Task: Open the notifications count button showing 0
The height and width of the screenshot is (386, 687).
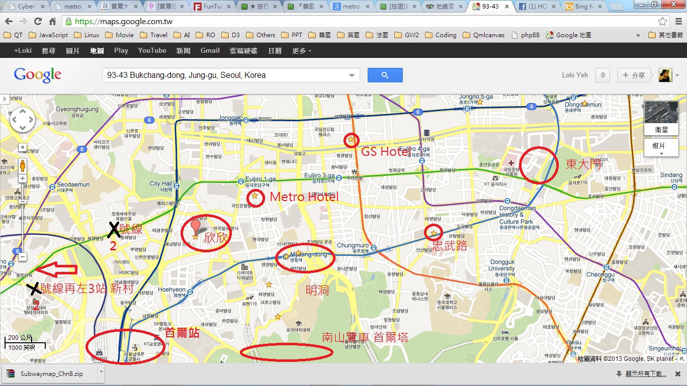Action: [603, 75]
